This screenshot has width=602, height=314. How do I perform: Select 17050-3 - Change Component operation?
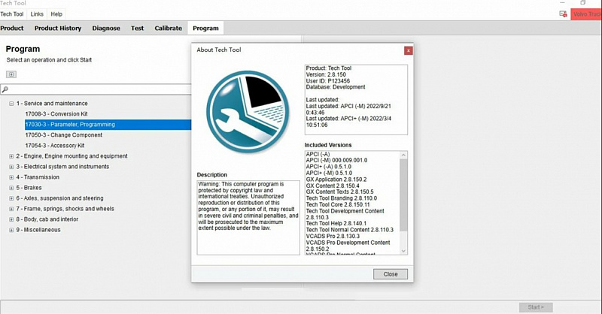[64, 135]
